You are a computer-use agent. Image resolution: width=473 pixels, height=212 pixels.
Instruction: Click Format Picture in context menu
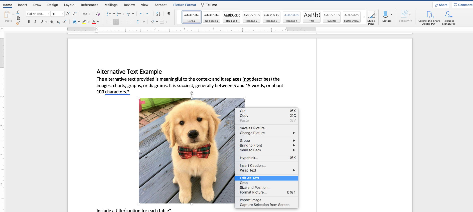coord(266,192)
